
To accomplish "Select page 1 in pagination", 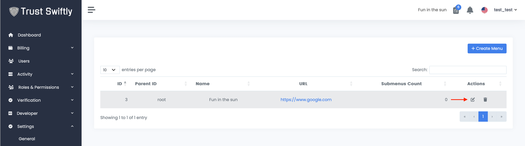I will point(483,117).
